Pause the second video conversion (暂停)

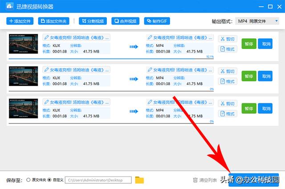pos(249,76)
